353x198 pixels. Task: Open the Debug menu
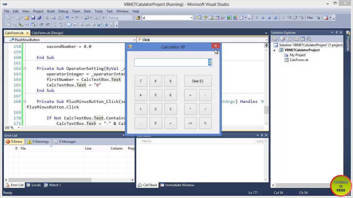point(63,11)
